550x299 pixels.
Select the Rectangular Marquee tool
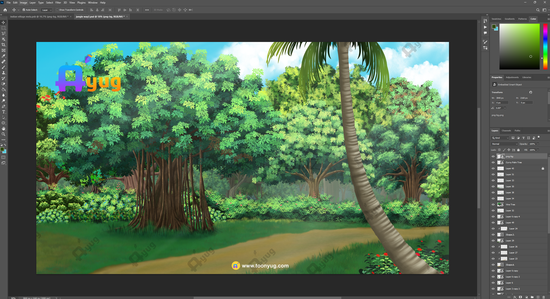click(3, 28)
